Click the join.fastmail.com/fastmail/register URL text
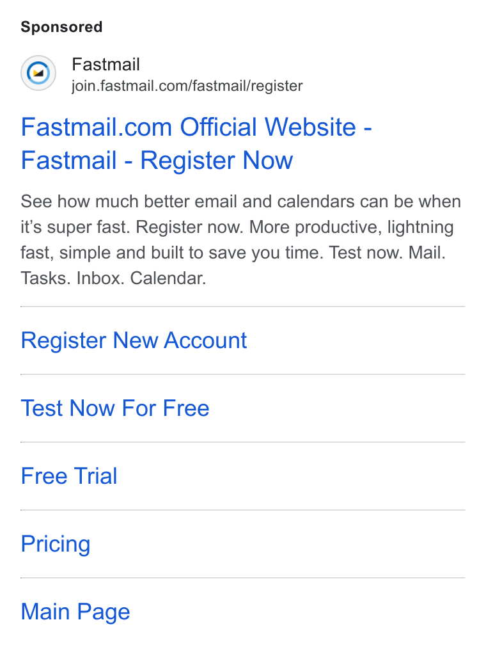The image size is (486, 645). (x=187, y=86)
